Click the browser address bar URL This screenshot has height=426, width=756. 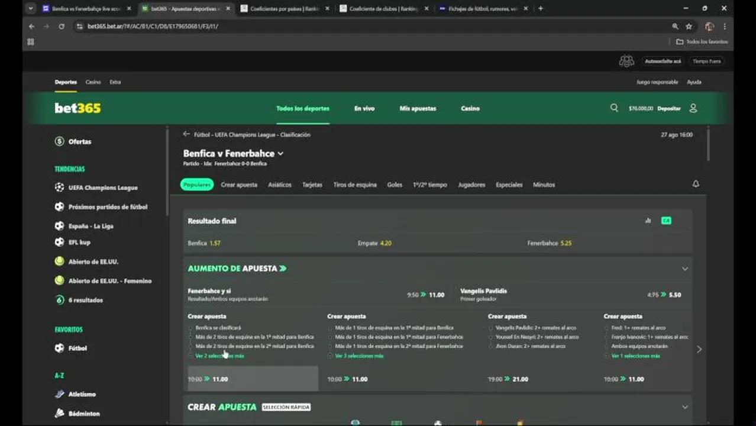[153, 27]
